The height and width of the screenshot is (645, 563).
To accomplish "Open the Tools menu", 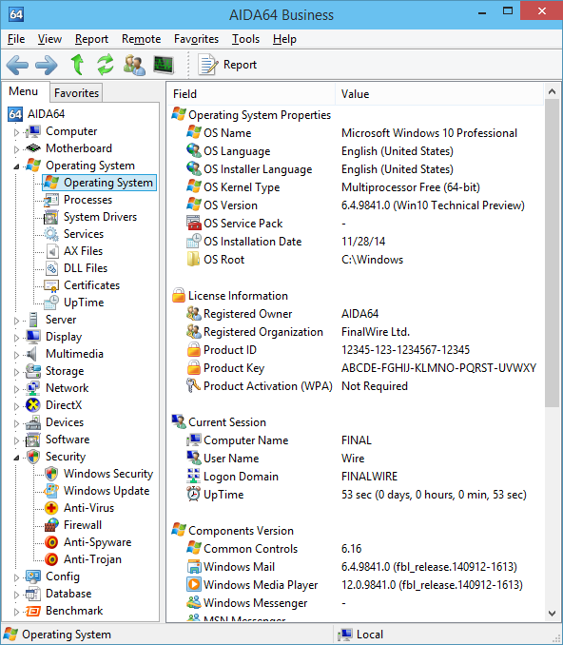I will coord(245,39).
